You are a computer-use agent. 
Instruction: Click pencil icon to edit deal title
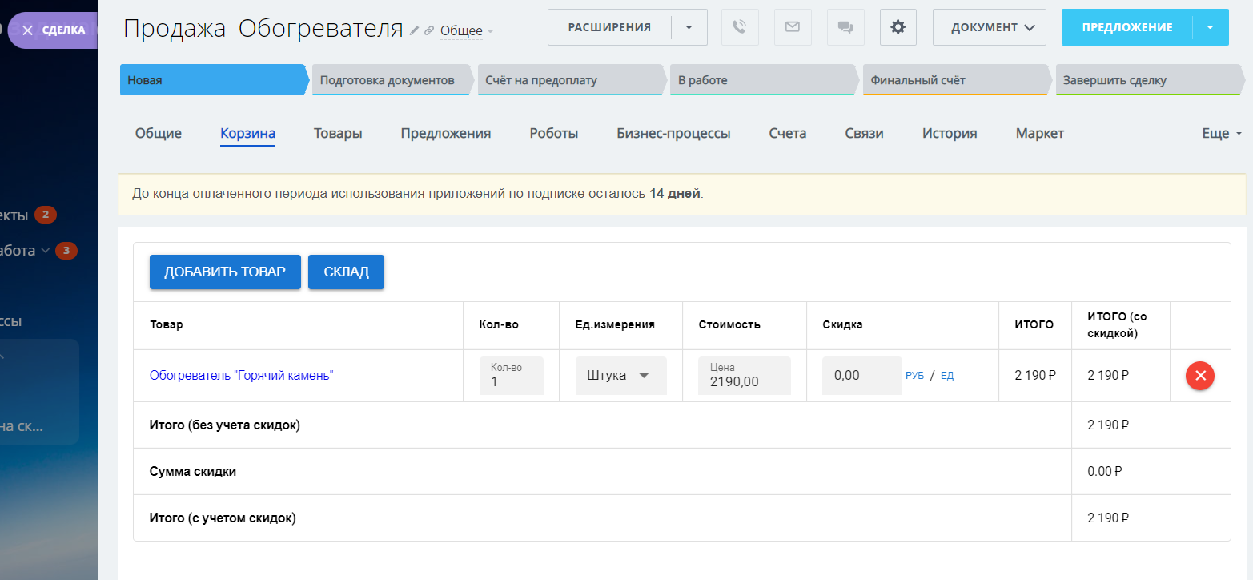tap(414, 31)
